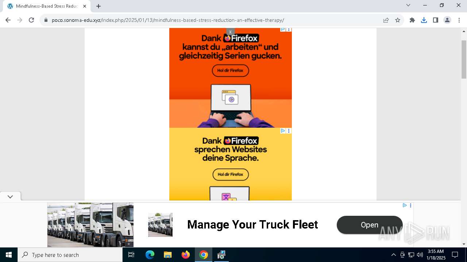Close the Mindfulness-Based Stress Reduction tab
The height and width of the screenshot is (262, 467).
pyautogui.click(x=85, y=6)
